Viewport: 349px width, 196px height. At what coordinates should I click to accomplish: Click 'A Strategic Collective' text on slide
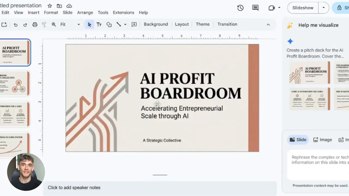pyautogui.click(x=162, y=140)
